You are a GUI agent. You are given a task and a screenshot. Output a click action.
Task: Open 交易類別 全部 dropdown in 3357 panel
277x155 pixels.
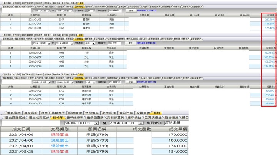pyautogui.click(x=94, y=11)
